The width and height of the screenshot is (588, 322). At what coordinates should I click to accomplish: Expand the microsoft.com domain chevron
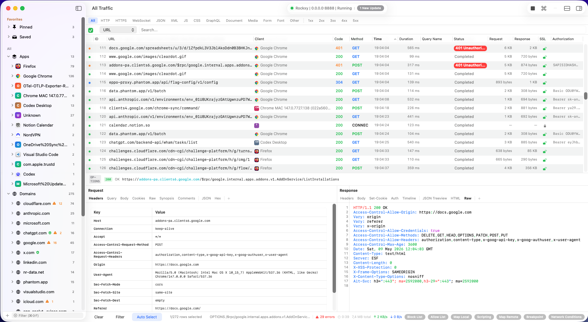click(12, 223)
